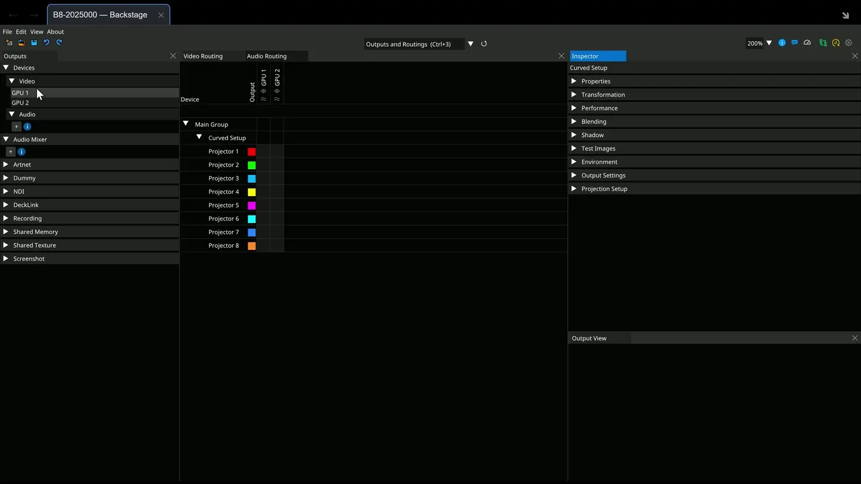
Task: Close the B8-2025000 Backstage tab
Action: 161,15
